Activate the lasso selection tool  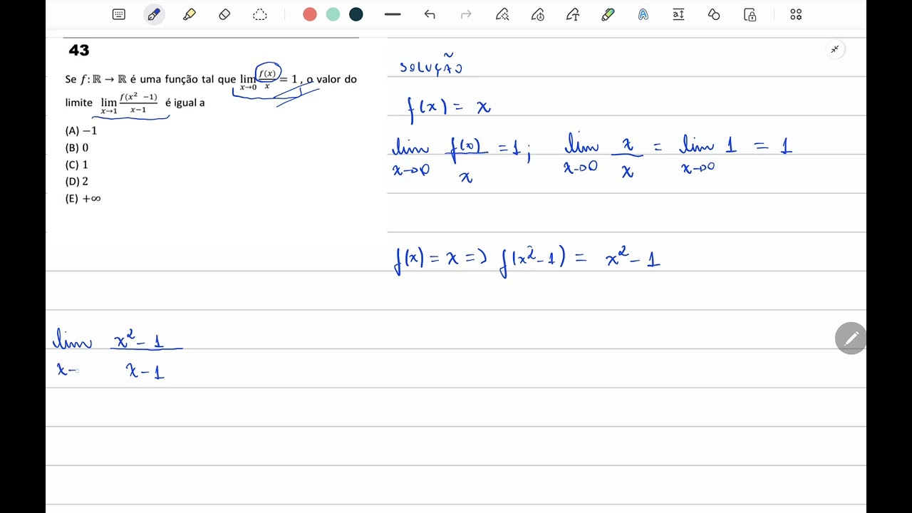click(x=260, y=14)
